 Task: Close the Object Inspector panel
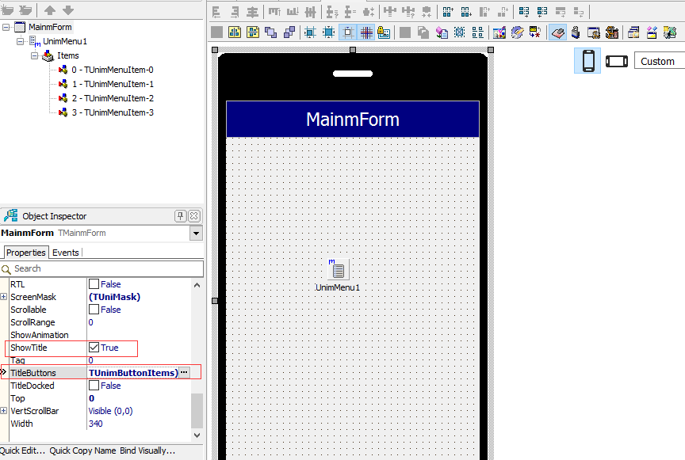(194, 215)
